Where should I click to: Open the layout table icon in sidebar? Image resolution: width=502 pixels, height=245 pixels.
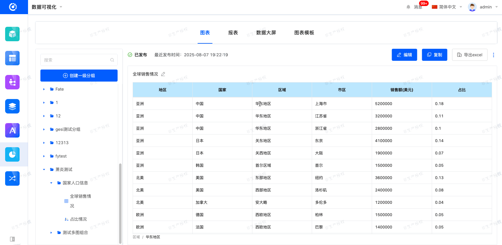coord(12,58)
